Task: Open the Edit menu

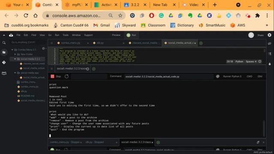Action: (x=26, y=35)
